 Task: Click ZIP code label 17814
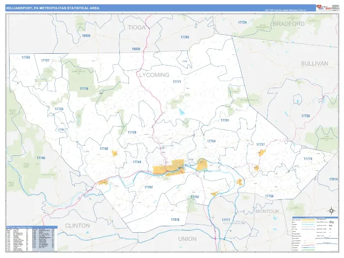point(333,180)
